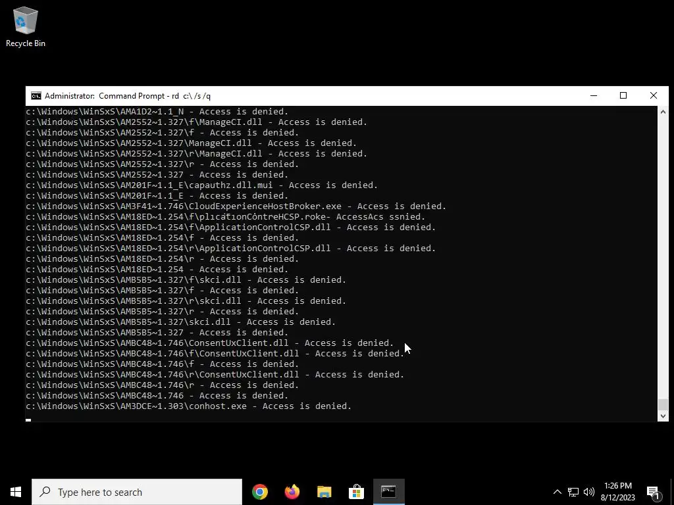Screen dimensions: 674x505
Task: Open the clock showing 1:26 PM
Action: pos(617,492)
